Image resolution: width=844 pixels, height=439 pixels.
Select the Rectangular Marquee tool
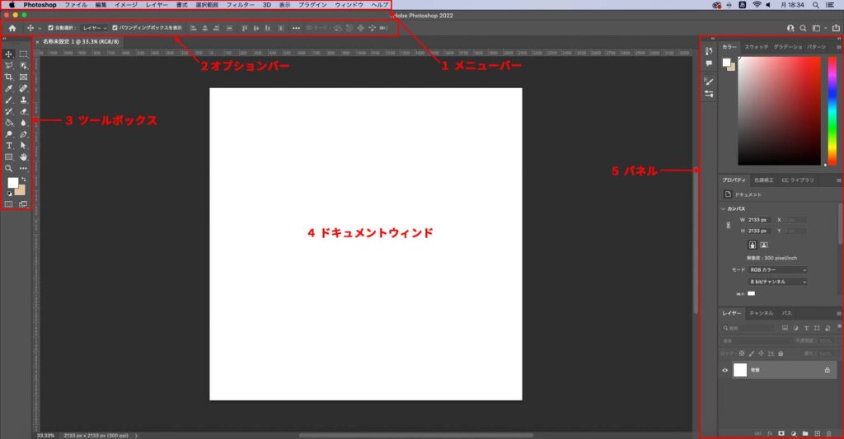24,54
